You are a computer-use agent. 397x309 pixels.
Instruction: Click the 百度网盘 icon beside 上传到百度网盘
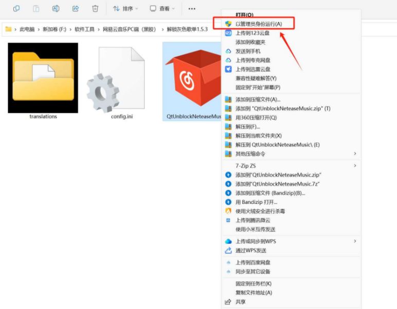pos(228,262)
